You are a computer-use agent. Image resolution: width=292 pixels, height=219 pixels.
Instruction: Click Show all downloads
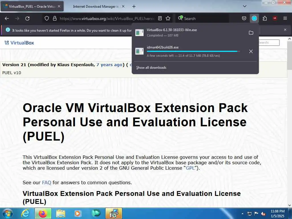151,67
